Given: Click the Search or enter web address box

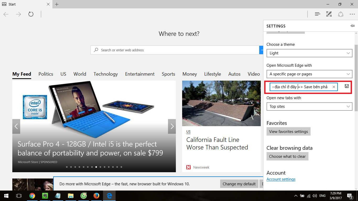Looking at the screenshot, I should (175, 50).
